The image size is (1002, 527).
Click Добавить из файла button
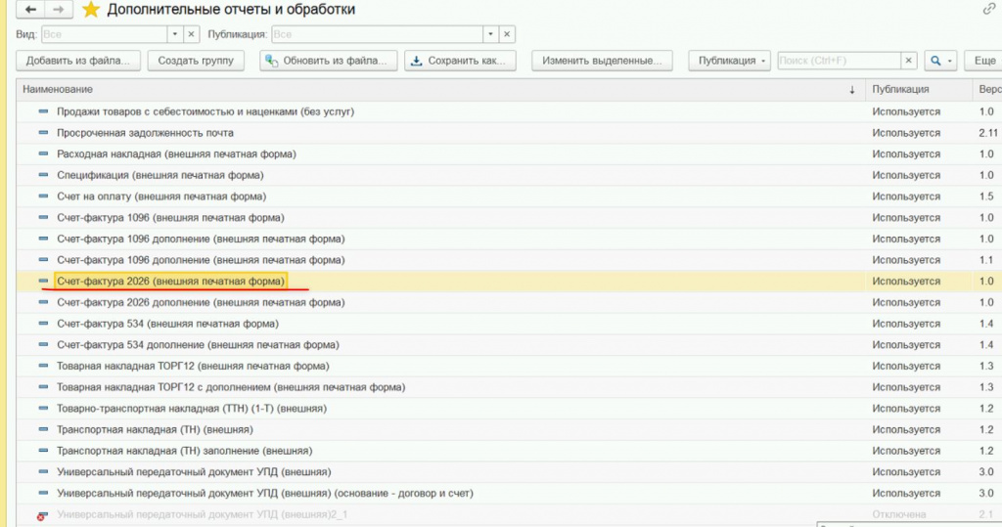78,61
